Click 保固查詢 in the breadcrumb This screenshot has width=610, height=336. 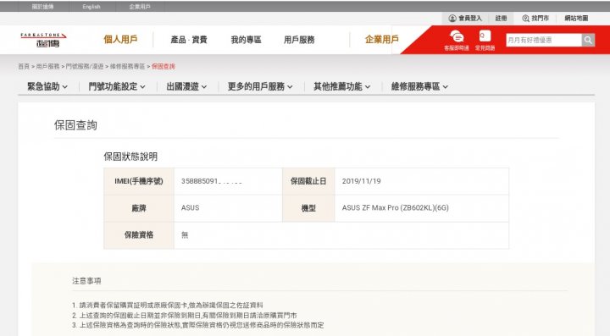[x=164, y=66]
